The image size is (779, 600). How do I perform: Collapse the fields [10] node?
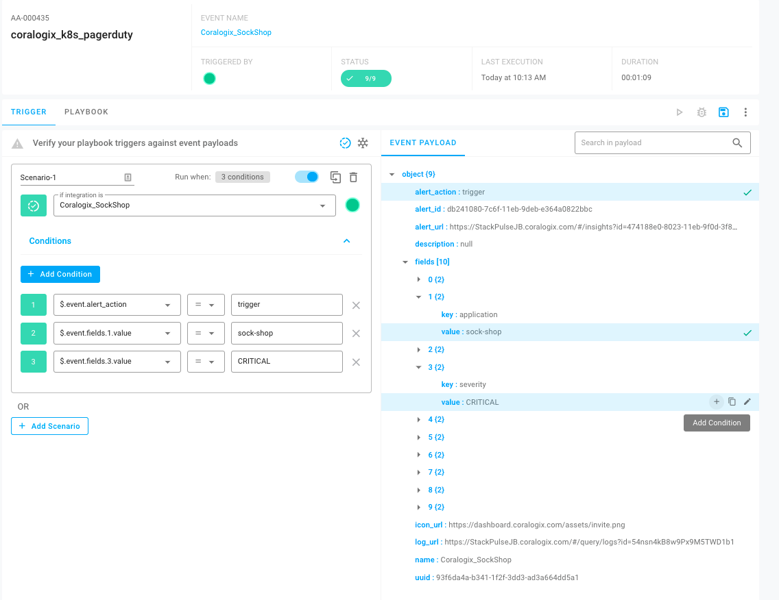point(405,262)
